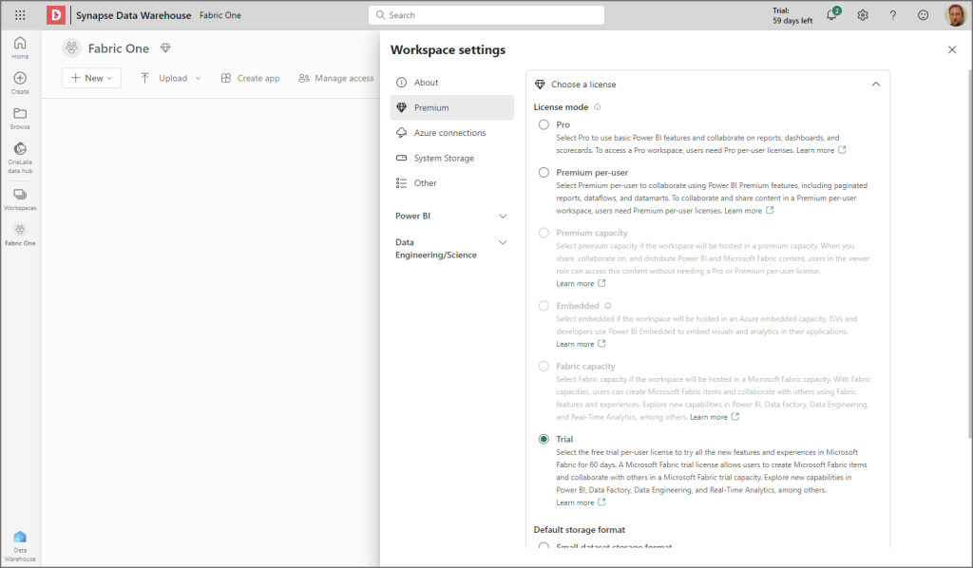Click the Fabric One breadcrumb in header

pos(220,15)
